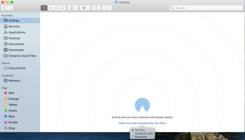Open the Allow me to be discovered by dropdown

pos(142,123)
